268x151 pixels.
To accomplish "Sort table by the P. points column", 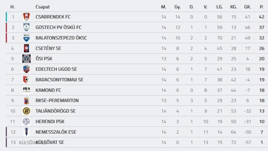I will 261,7.
